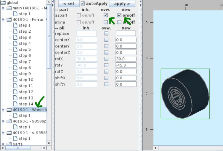Uncheck the aspart ovw. checkbox
Screen dimensions: 223x151
click(x=106, y=15)
